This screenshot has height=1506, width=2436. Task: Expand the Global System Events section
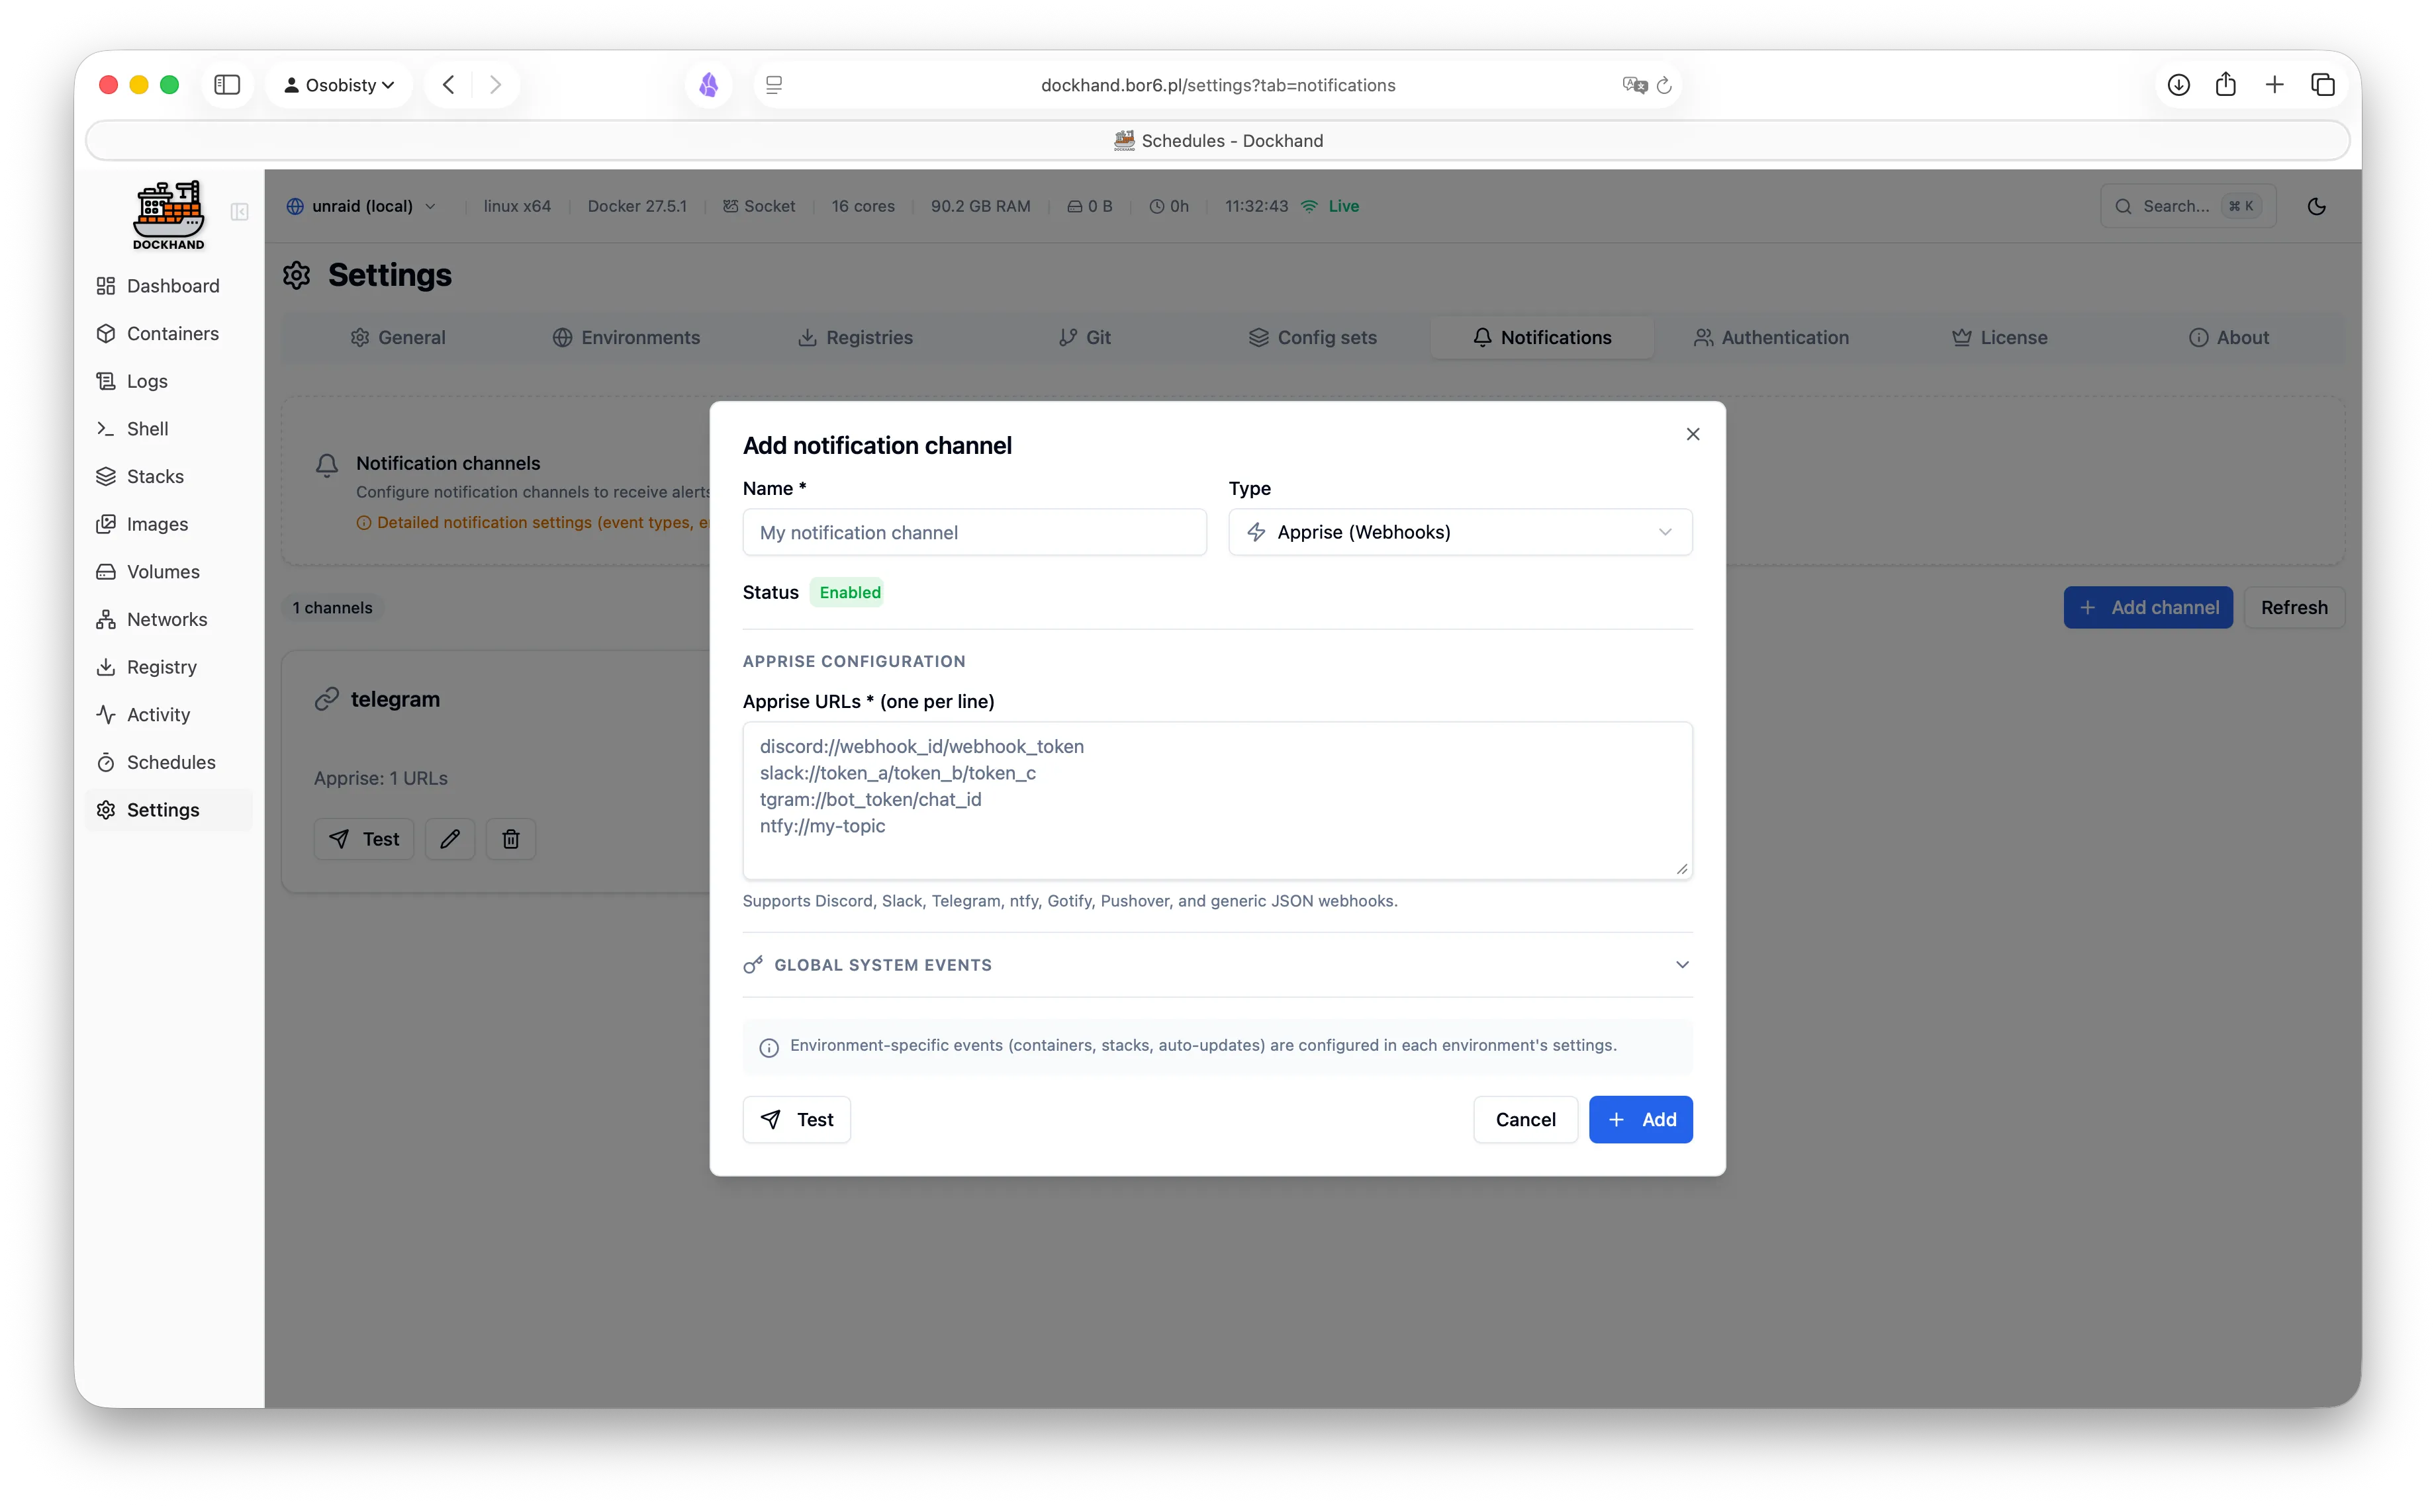(x=1217, y=965)
